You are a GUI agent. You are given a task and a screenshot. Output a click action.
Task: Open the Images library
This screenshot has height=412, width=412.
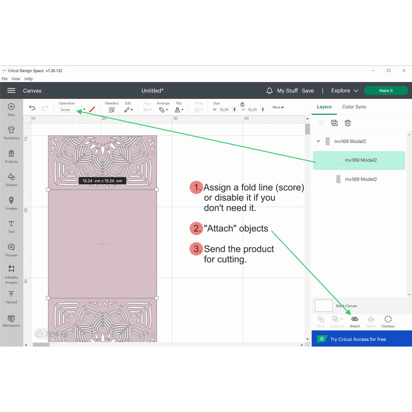click(x=11, y=203)
